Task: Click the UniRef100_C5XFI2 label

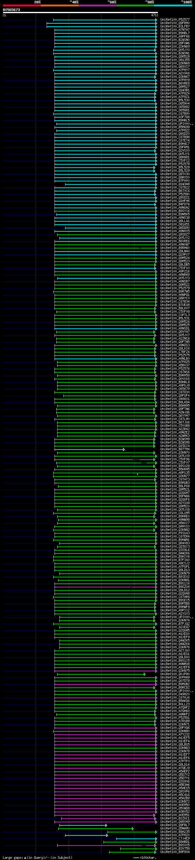Action: pyautogui.click(x=175, y=160)
